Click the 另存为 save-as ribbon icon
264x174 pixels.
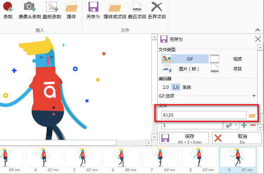point(93,10)
